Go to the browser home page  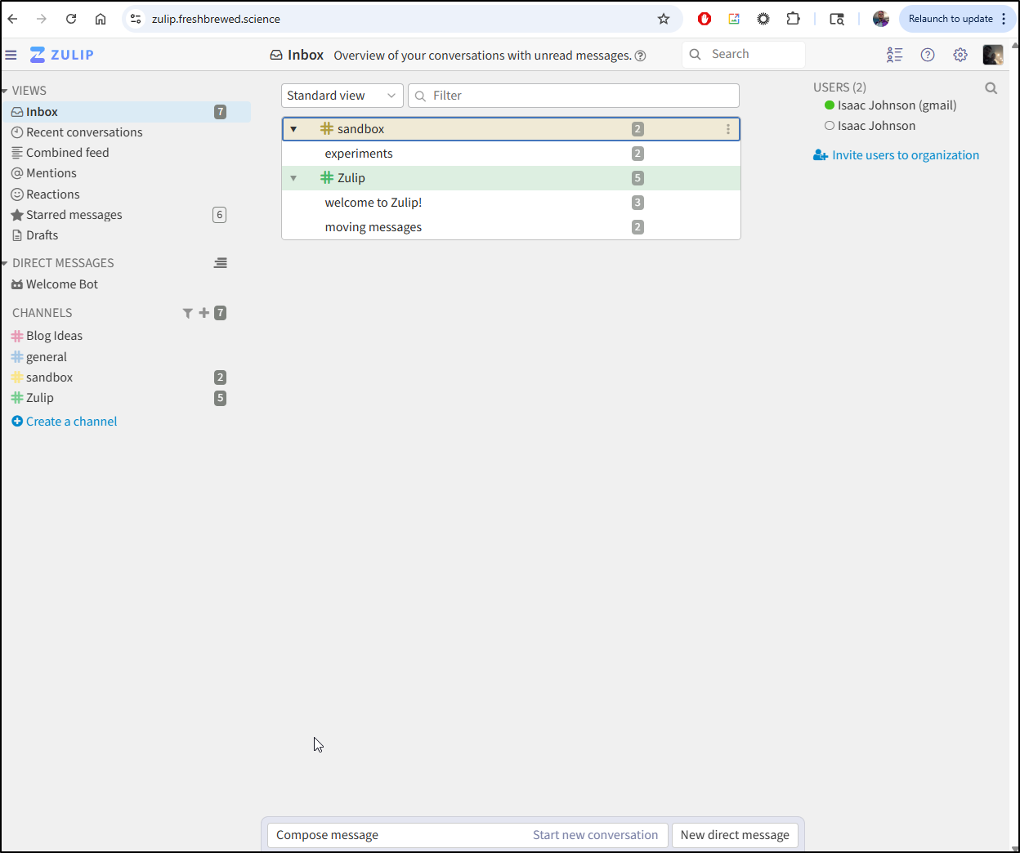pos(101,19)
